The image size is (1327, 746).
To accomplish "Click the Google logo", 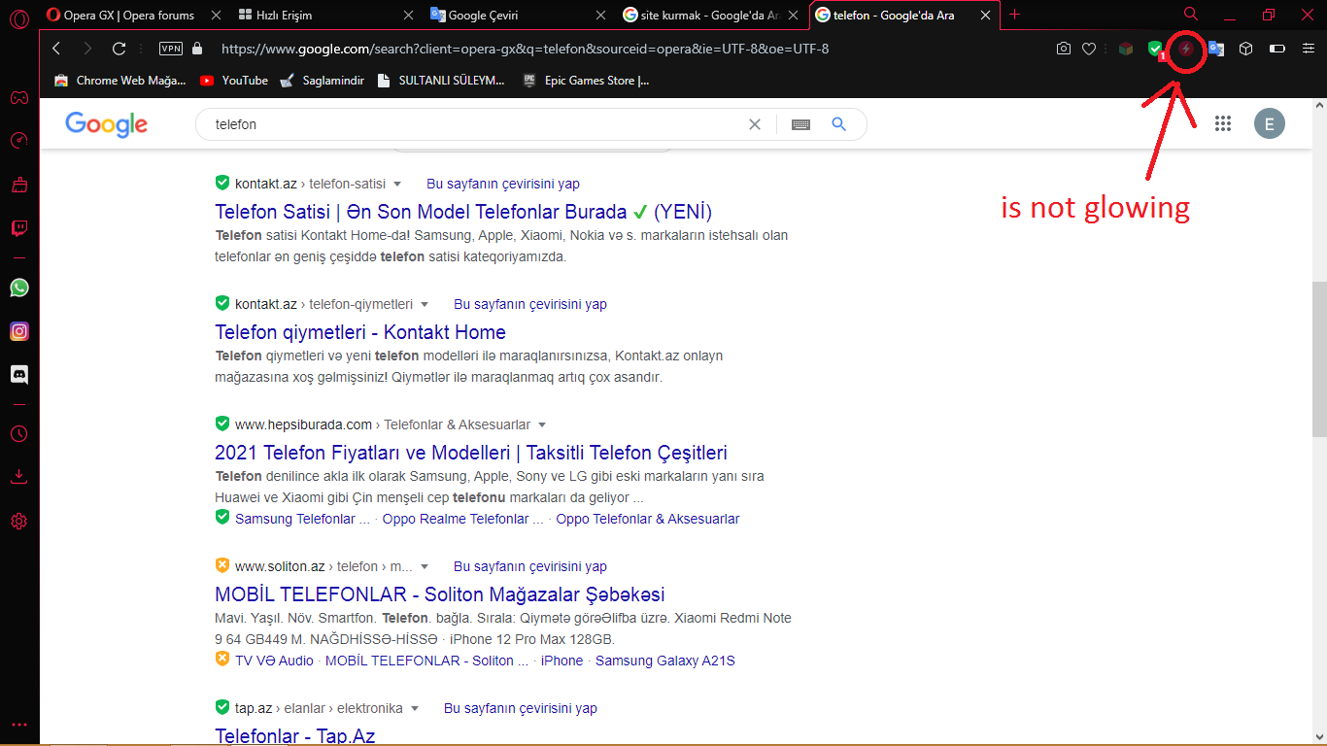I will tap(107, 124).
